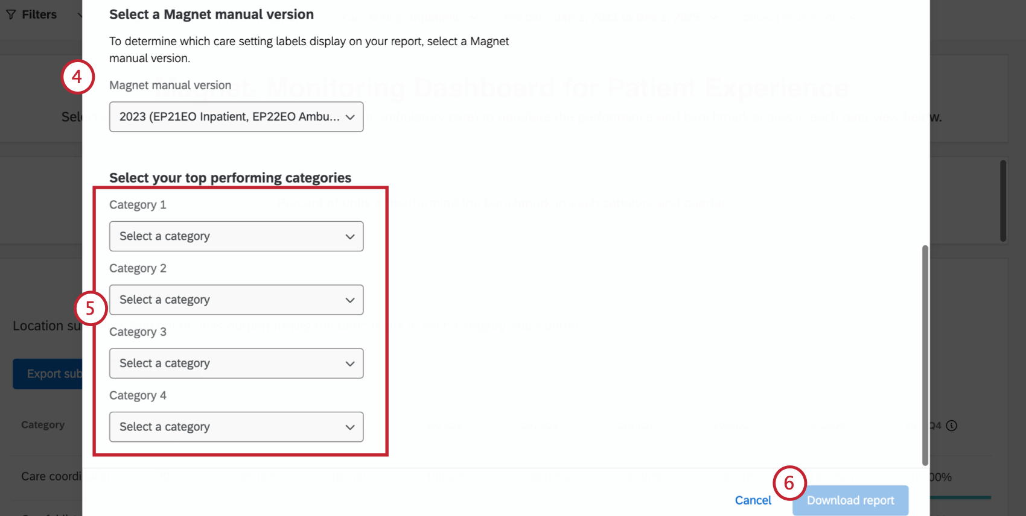Open the Category 3 dropdown
Viewport: 1026px width, 516px height.
point(236,363)
